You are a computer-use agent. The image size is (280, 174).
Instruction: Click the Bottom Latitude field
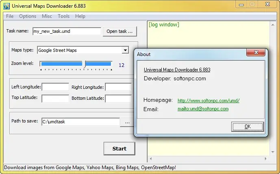point(119,99)
